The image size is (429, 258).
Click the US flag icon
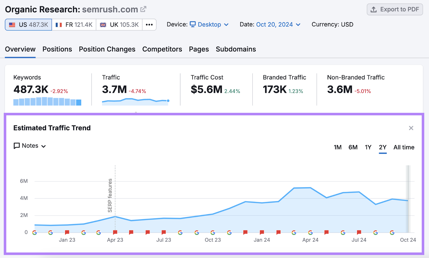12,24
